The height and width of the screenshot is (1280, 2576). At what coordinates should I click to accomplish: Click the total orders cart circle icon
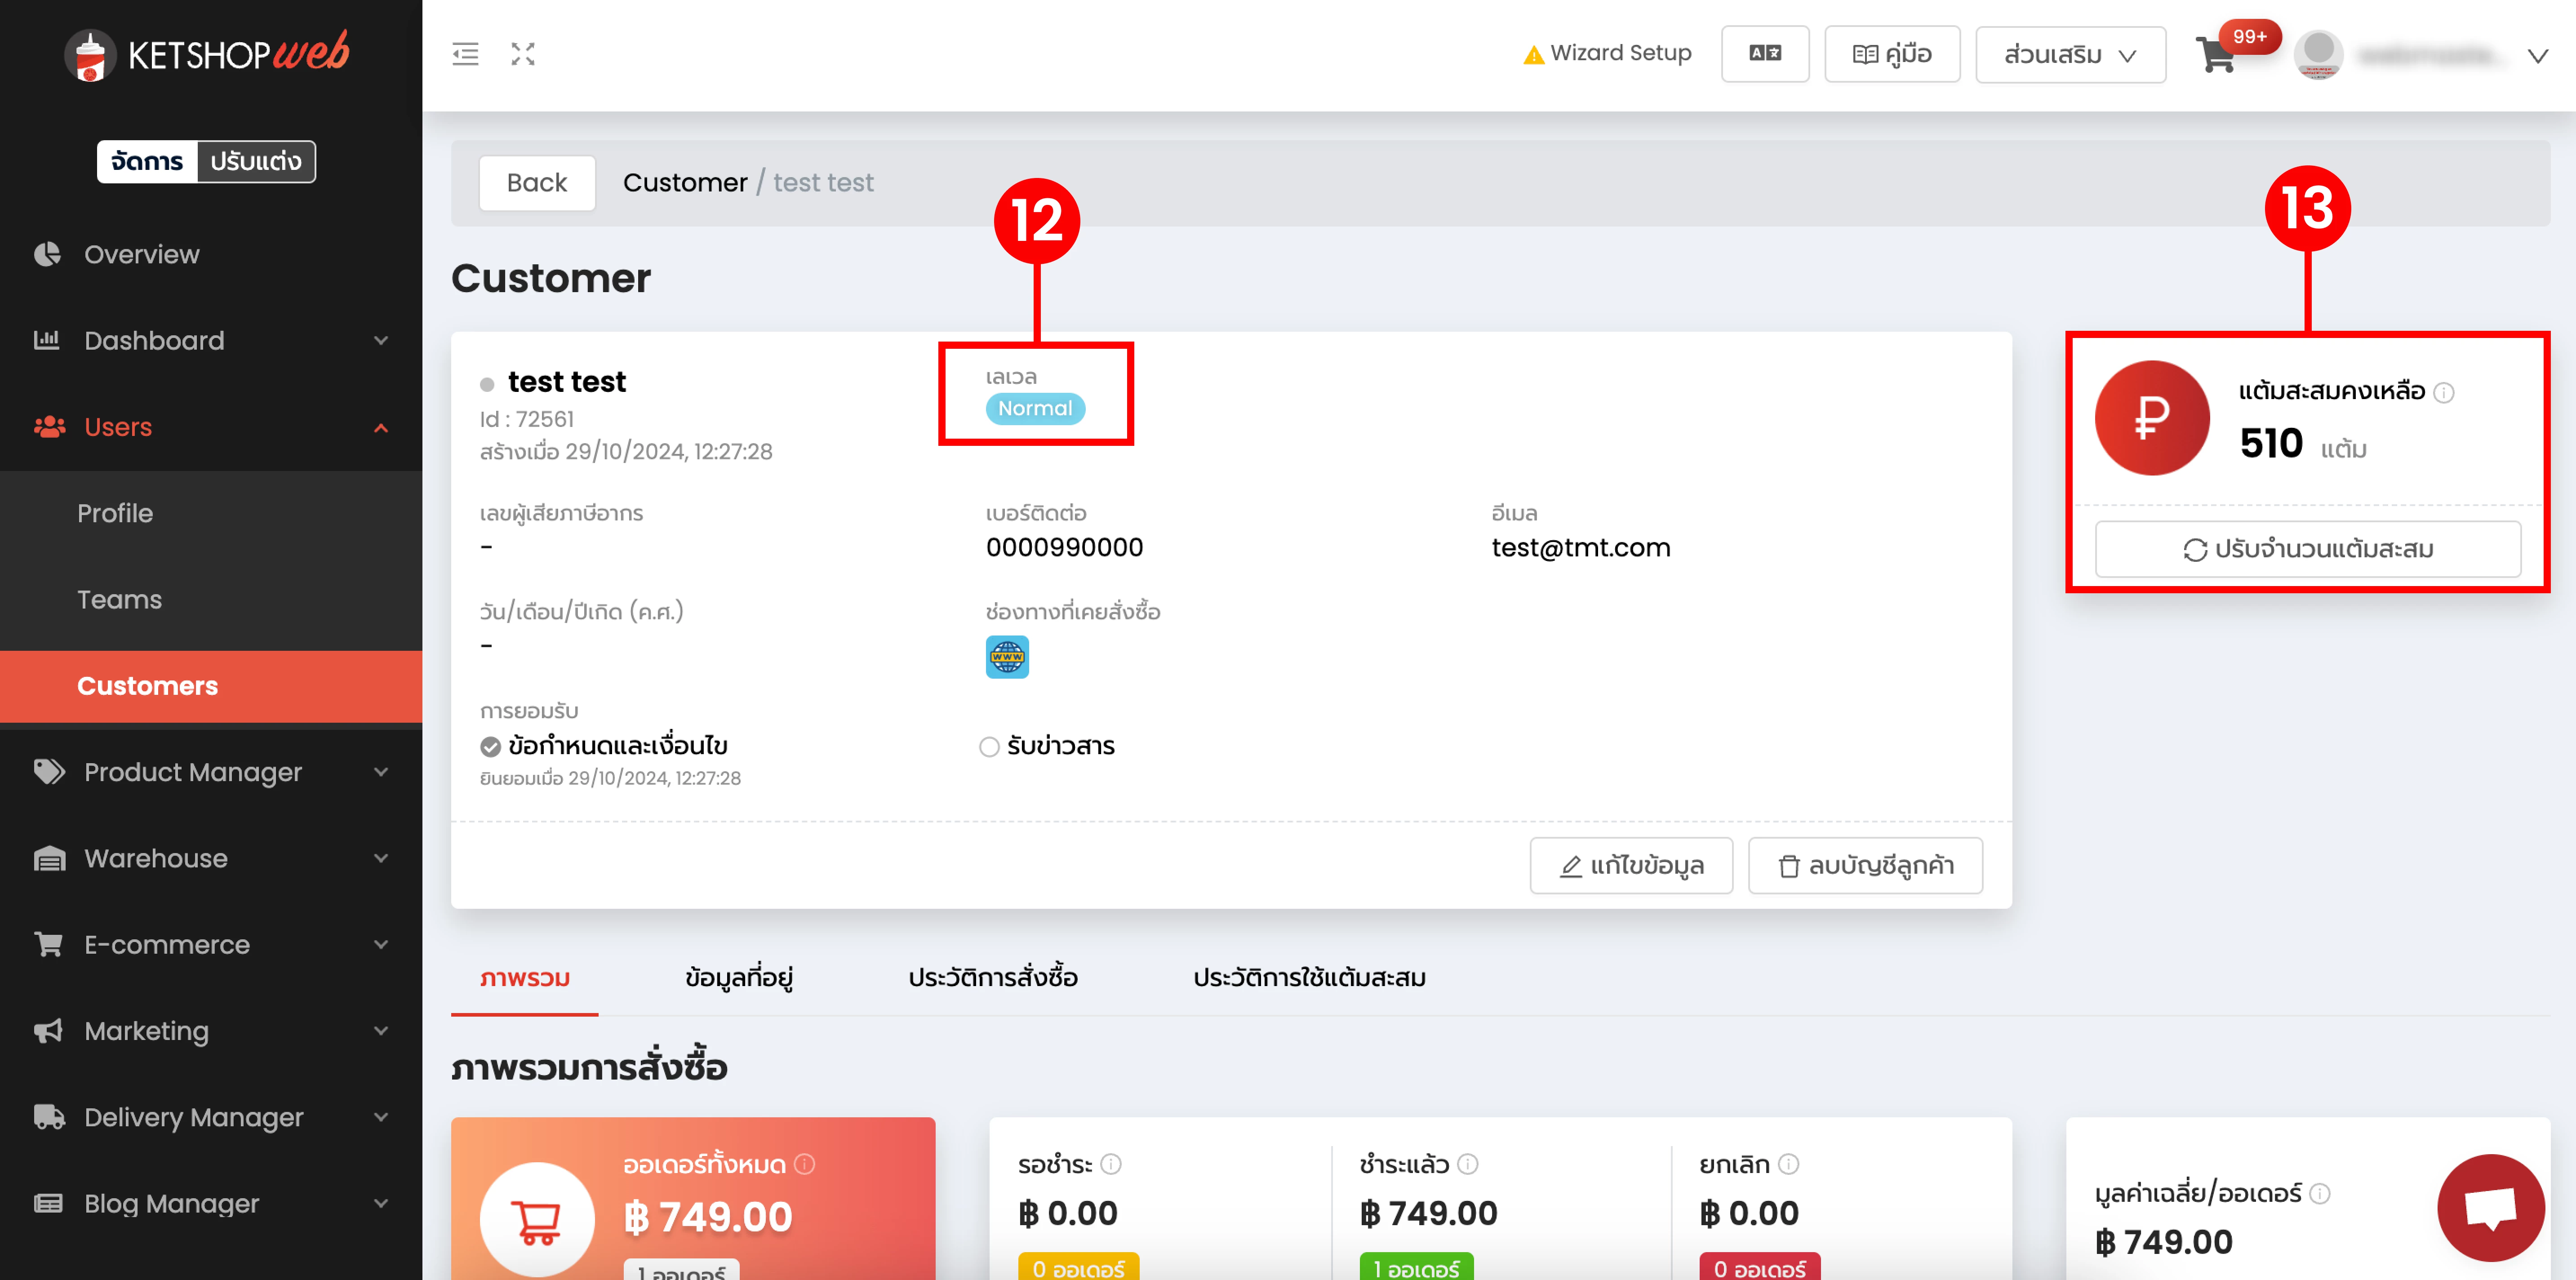[537, 1219]
